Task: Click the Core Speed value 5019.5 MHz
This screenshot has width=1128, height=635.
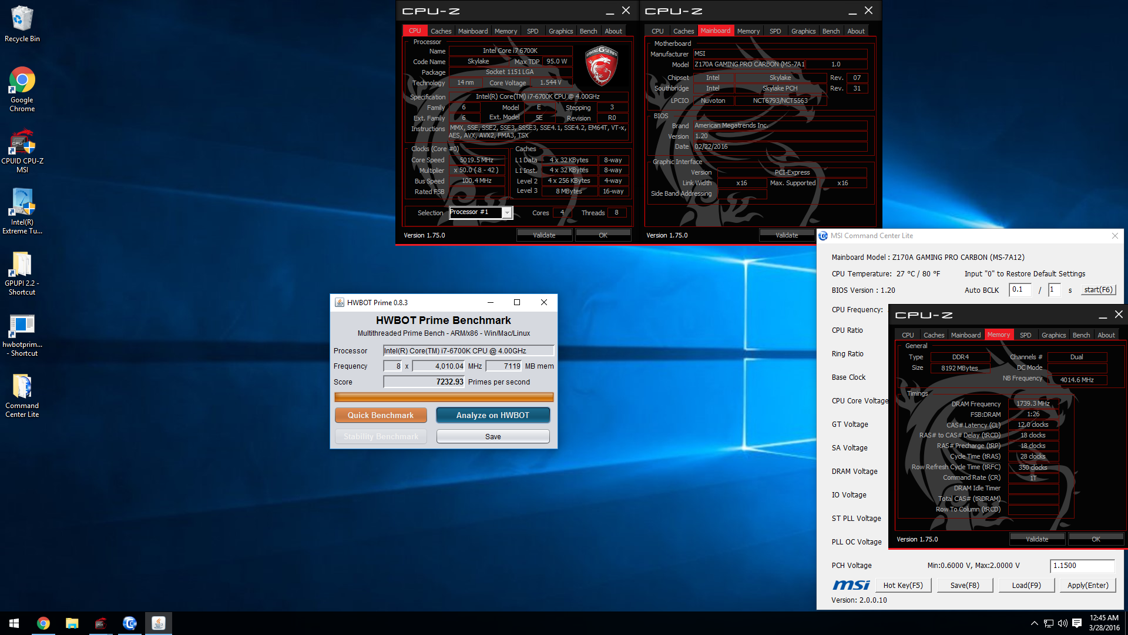Action: pyautogui.click(x=477, y=160)
